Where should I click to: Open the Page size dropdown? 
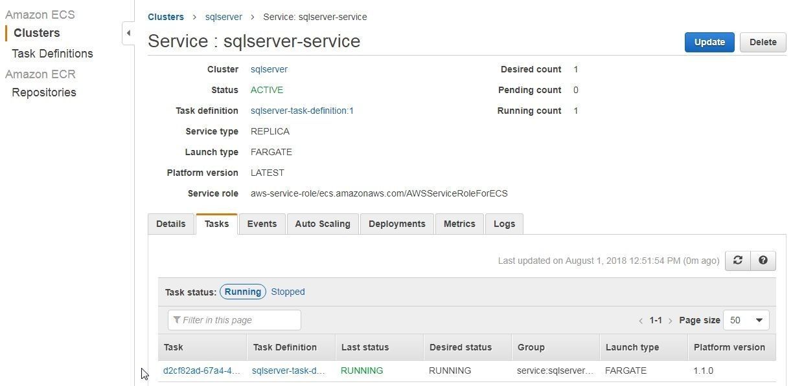747,320
